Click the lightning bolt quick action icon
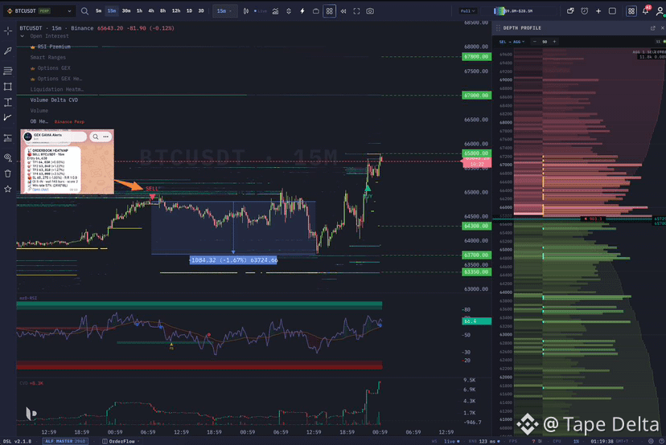 302,11
